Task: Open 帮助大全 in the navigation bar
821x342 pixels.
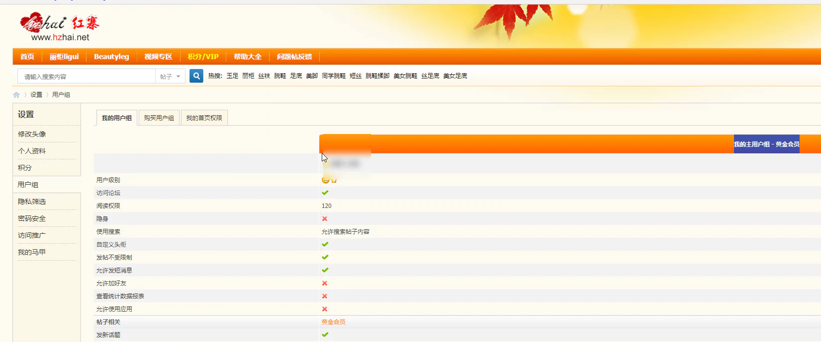Action: point(248,57)
